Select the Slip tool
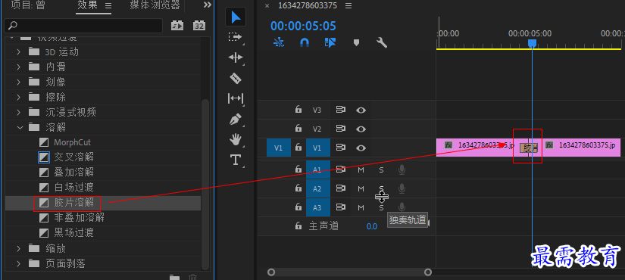This screenshot has width=625, height=280. tap(236, 98)
